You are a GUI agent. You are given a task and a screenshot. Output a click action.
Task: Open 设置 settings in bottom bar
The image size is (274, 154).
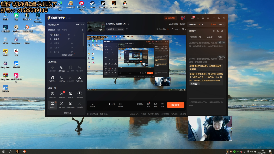[x=162, y=105]
